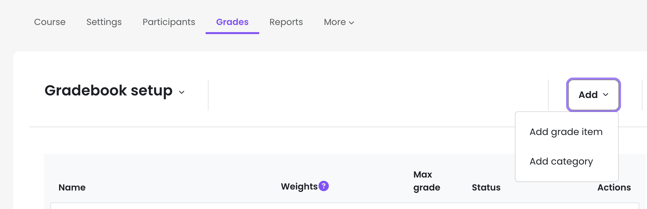This screenshot has width=647, height=209.
Task: Switch to the Participants tab
Action: (x=169, y=22)
